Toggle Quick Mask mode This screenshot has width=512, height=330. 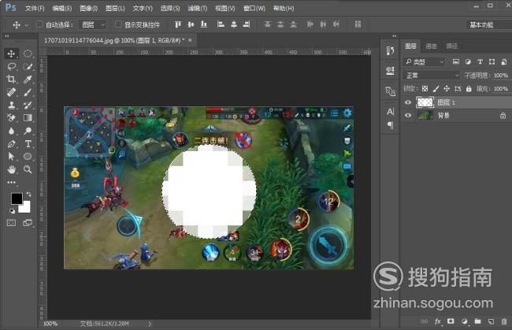12,223
